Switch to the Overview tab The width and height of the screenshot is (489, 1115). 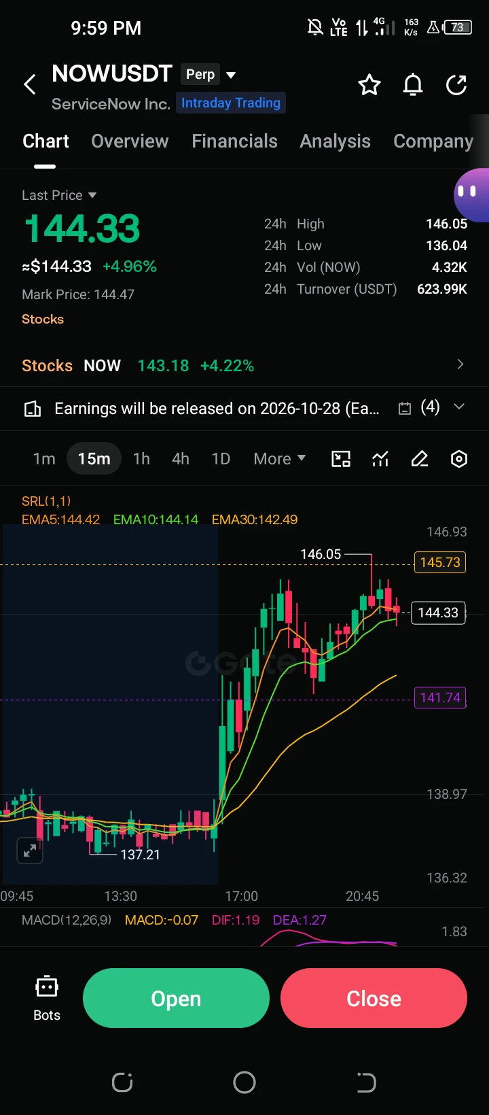(130, 141)
